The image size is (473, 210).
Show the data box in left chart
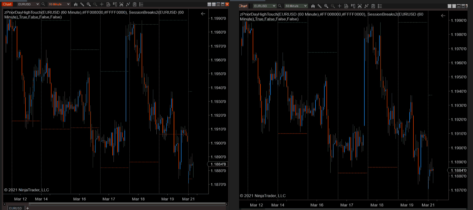point(108,4)
